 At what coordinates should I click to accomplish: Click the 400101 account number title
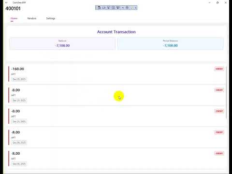13,9
